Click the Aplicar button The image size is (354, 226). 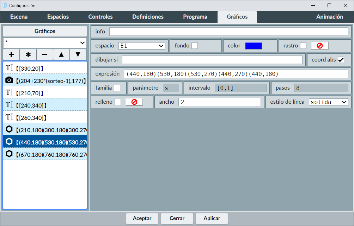[x=212, y=218]
